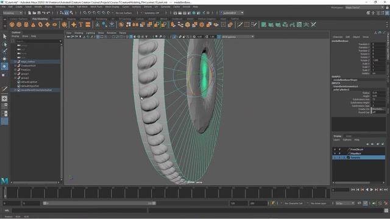This screenshot has height=219, width=390.
Task: Open the No Live Surface dropdown
Action: 124,13
